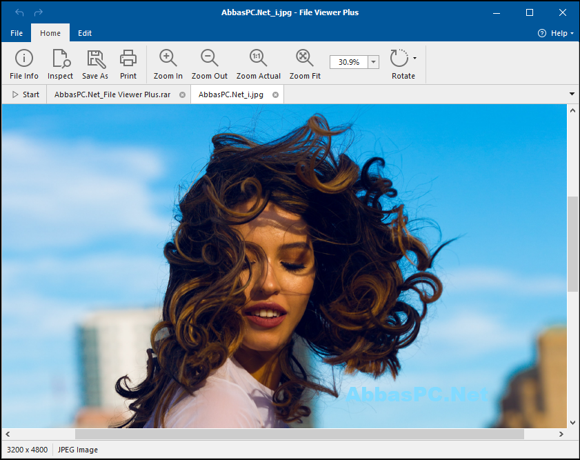Open the File menu
The width and height of the screenshot is (580, 460).
click(x=17, y=33)
